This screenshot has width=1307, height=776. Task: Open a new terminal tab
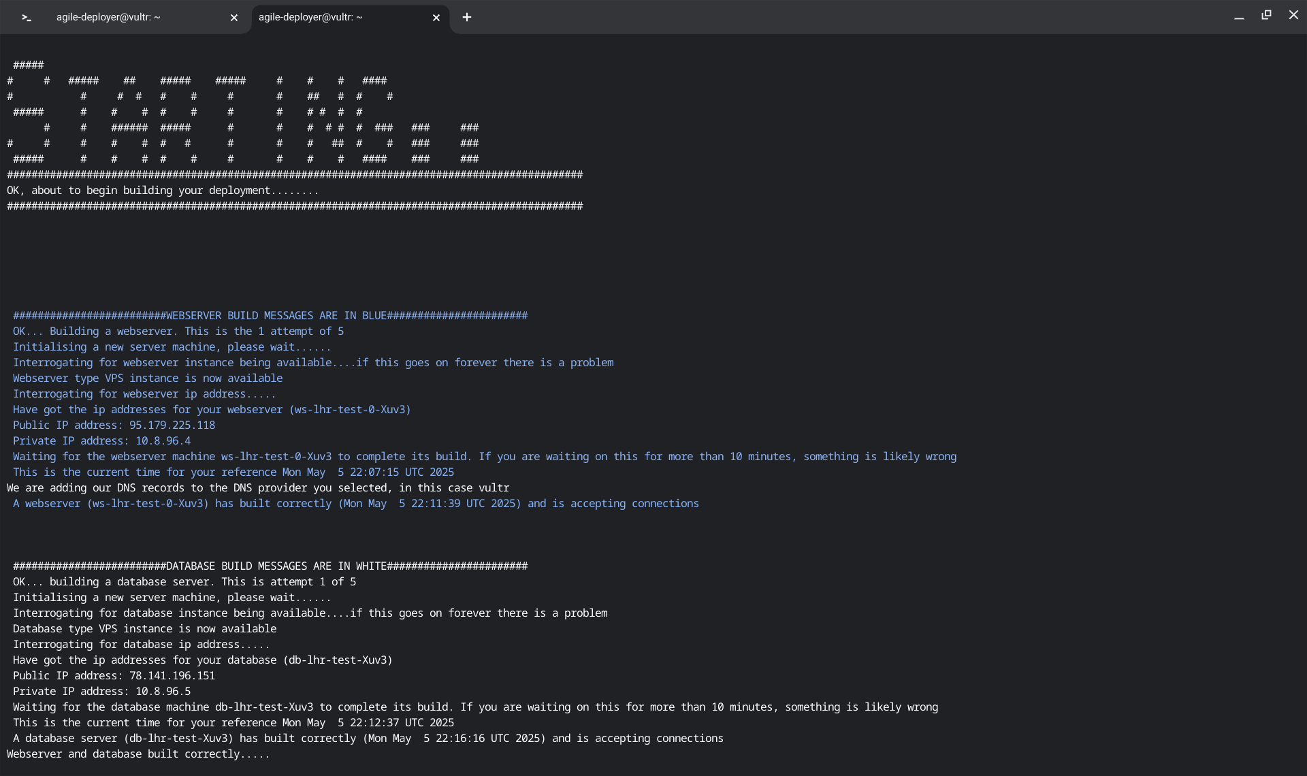pyautogui.click(x=467, y=18)
